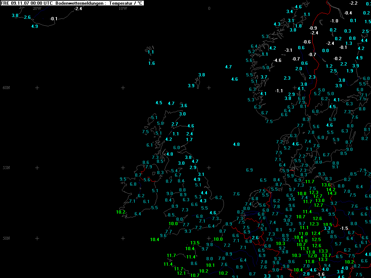Screen dimensions: 371x278
Task: Pick the green 13.5 reading near Brittany
Action: pyautogui.click(x=195, y=243)
